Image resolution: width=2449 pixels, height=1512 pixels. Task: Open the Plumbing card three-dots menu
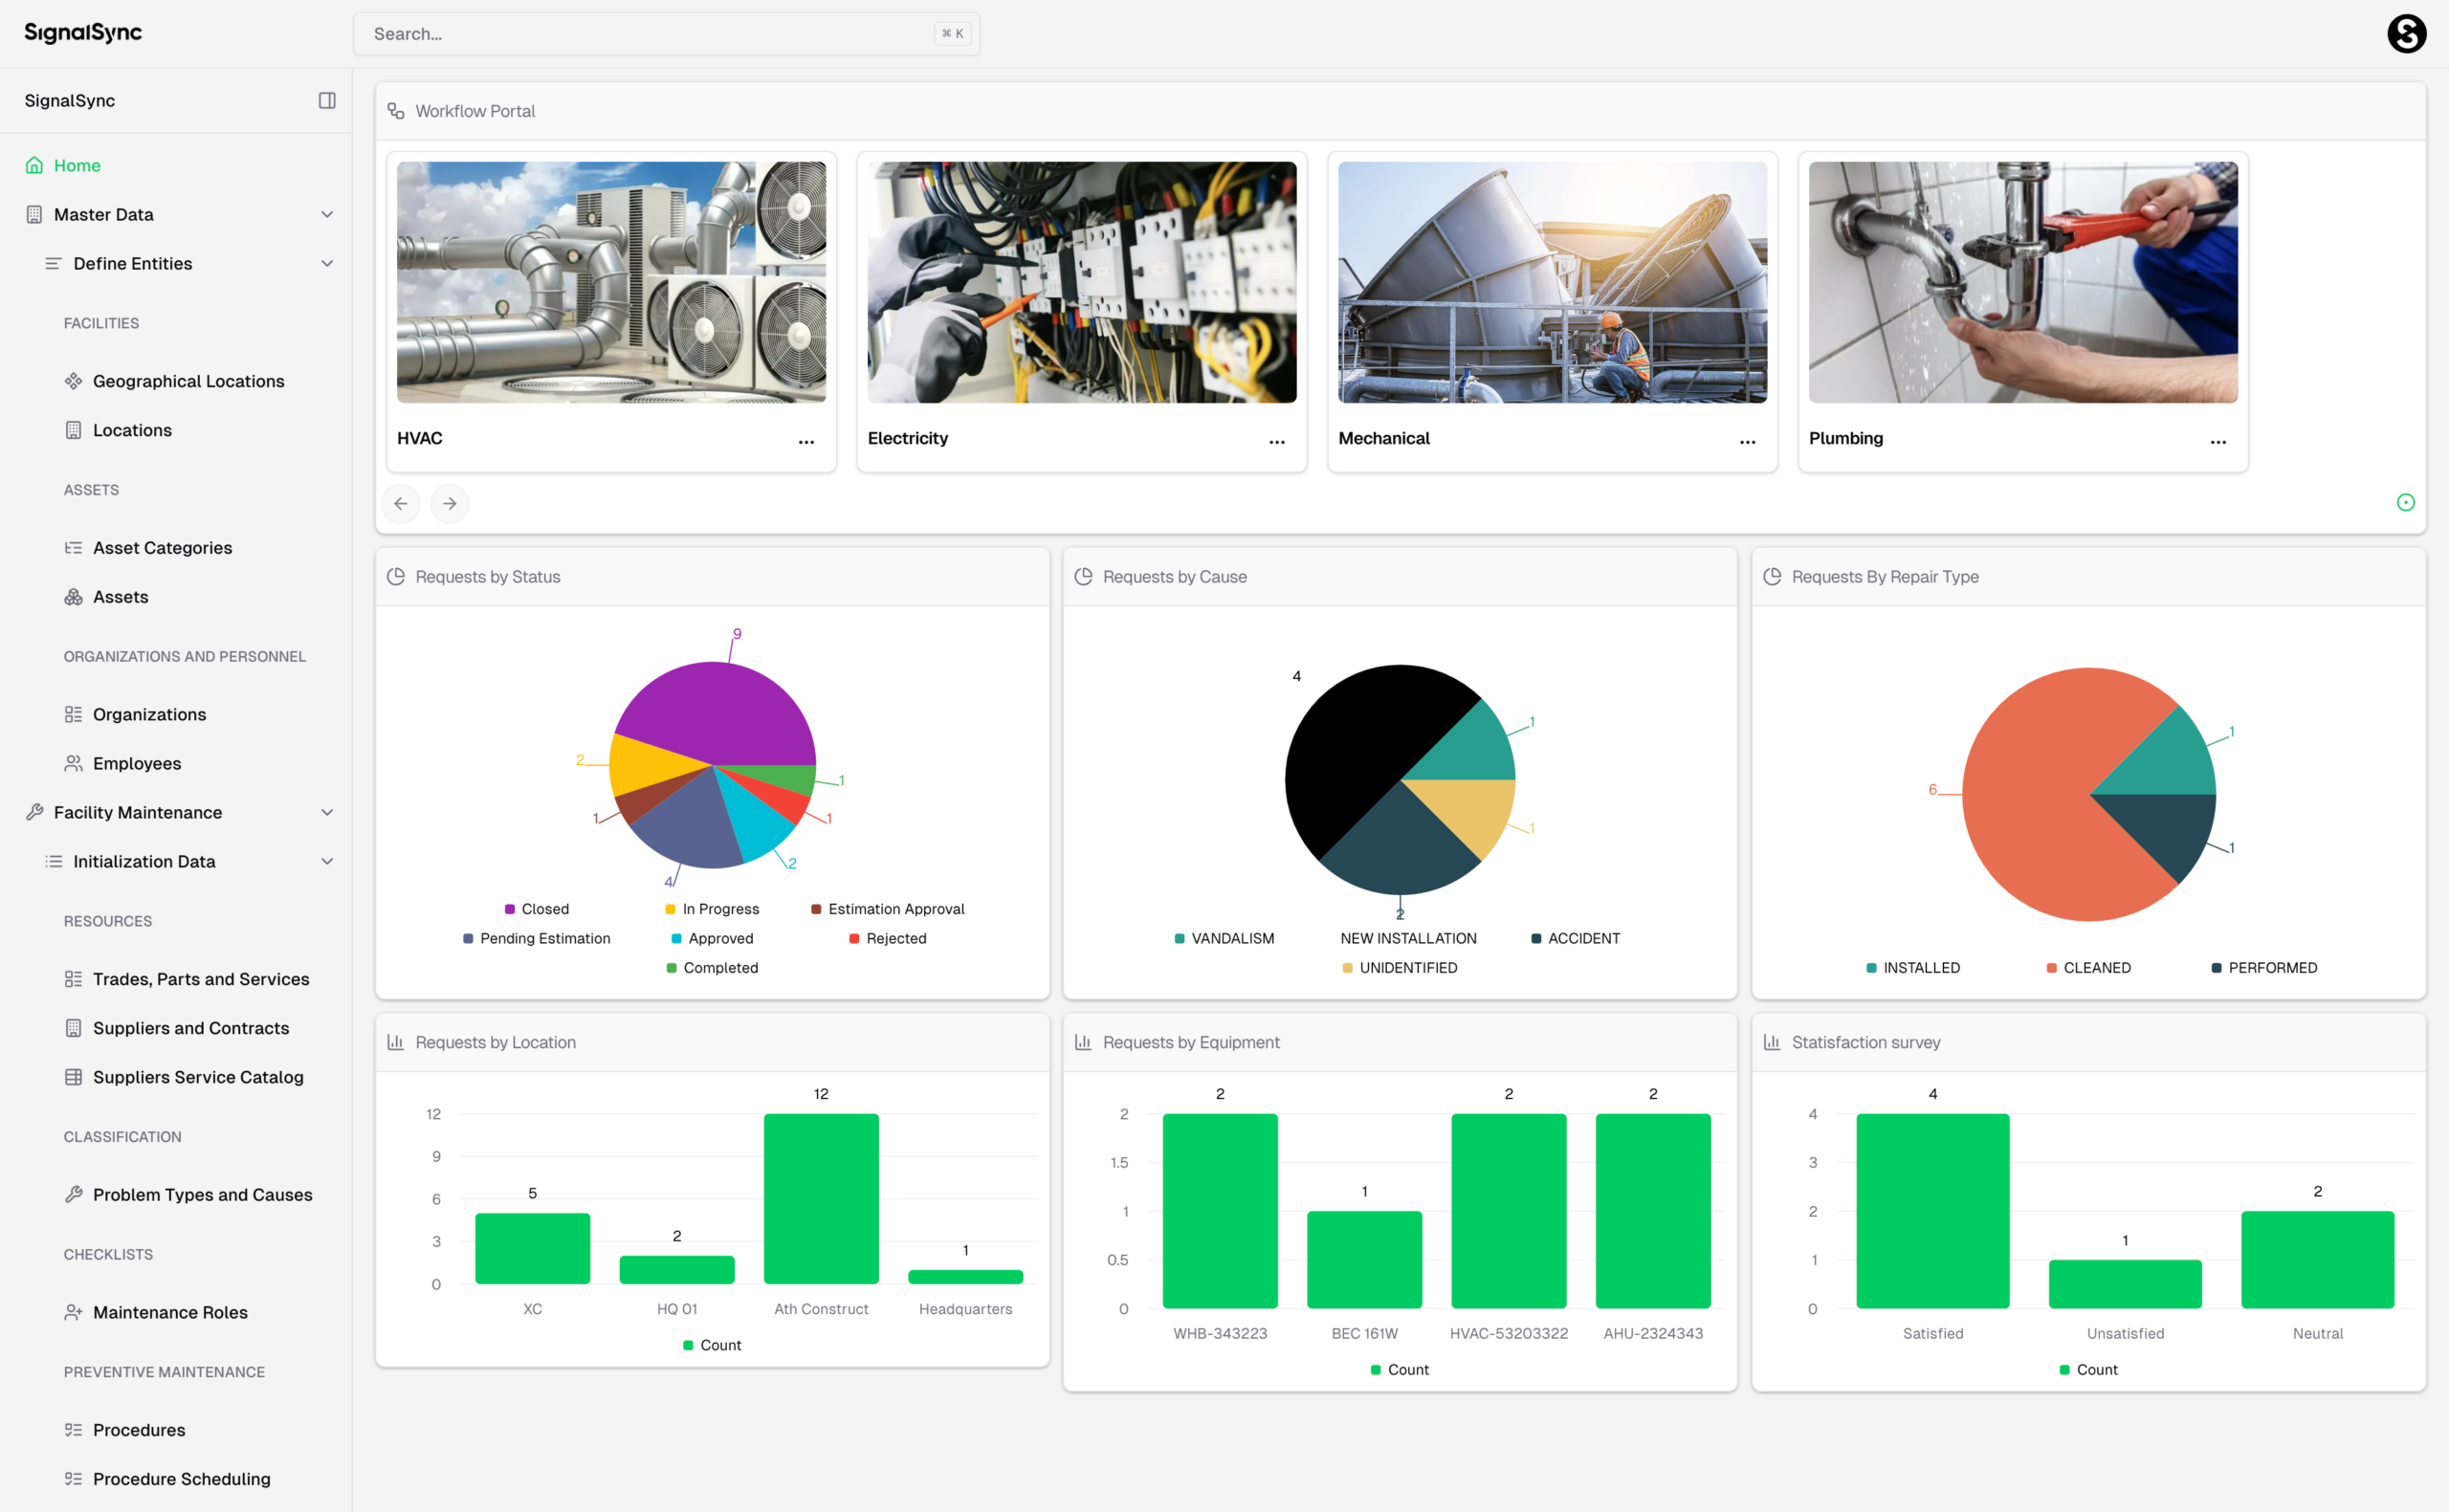(x=2218, y=441)
